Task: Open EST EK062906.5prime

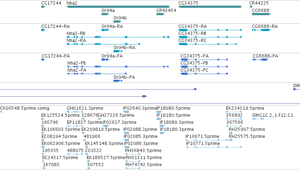Action: pos(61,144)
